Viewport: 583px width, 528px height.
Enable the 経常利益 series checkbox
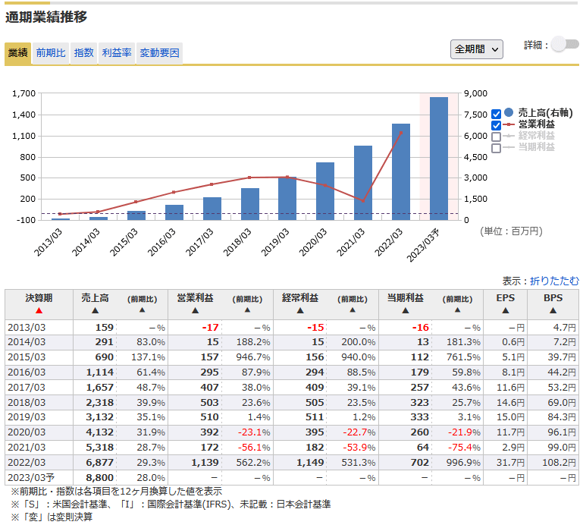[497, 137]
